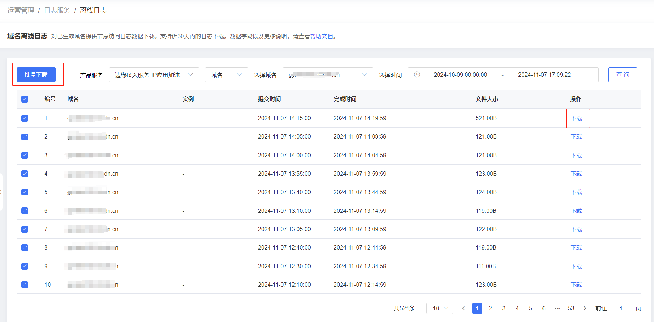Download log row 3 (14:00:00)
Image resolution: width=654 pixels, height=322 pixels.
pyautogui.click(x=576, y=155)
